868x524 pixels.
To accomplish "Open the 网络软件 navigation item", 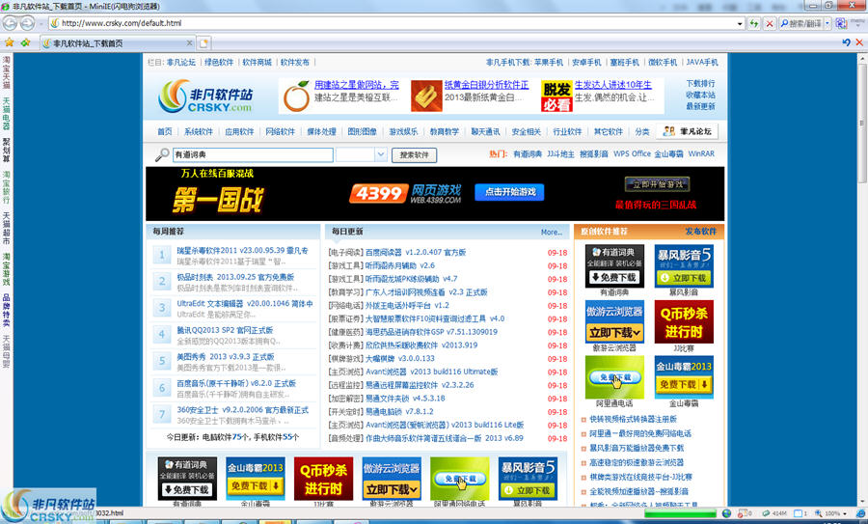I will tap(280, 131).
